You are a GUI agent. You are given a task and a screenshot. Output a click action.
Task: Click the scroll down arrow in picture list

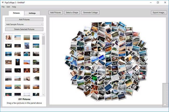[x=43, y=95]
